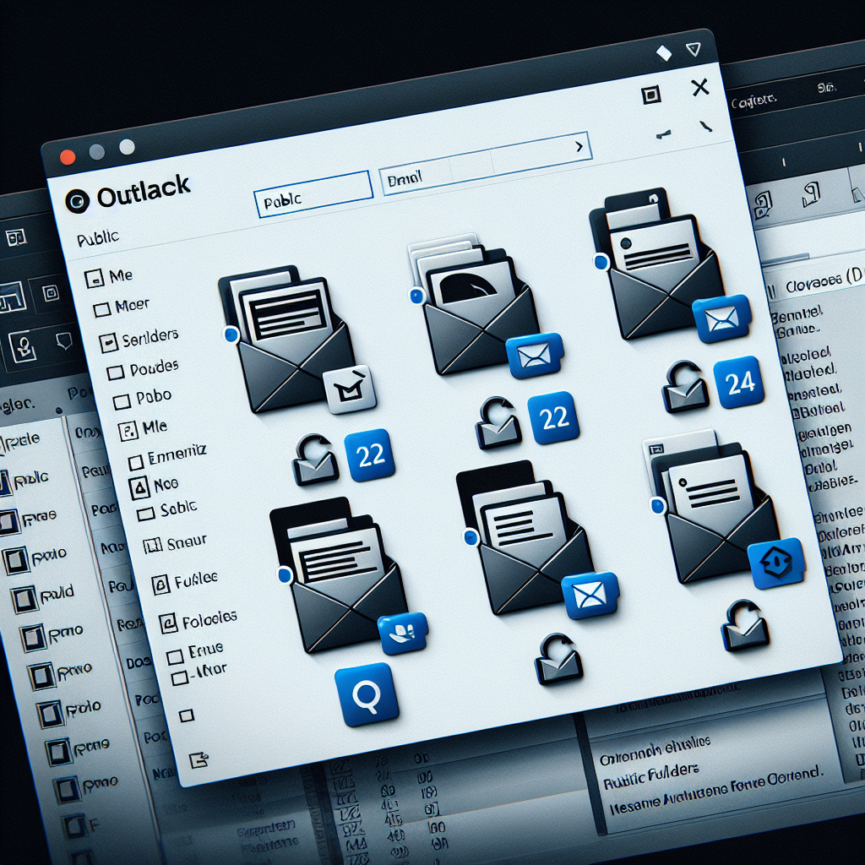Switch to the Pablic tab

pos(312,199)
